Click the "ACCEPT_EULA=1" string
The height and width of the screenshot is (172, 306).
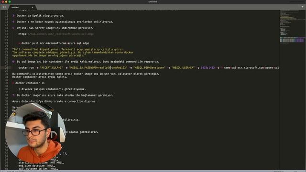click(x=51, y=68)
